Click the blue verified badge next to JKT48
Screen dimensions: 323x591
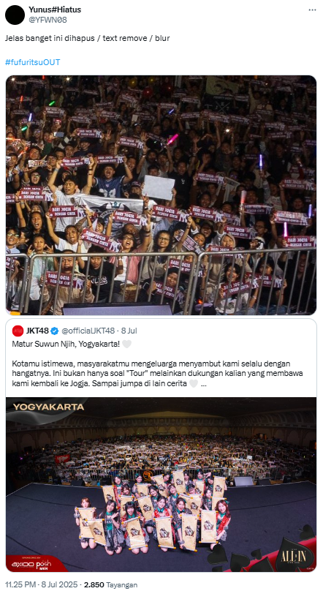[x=55, y=331]
